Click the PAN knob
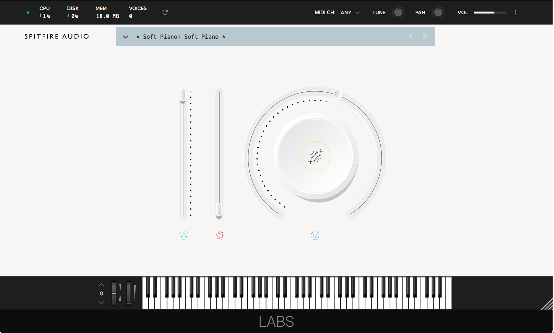The height and width of the screenshot is (333, 554). click(x=438, y=12)
